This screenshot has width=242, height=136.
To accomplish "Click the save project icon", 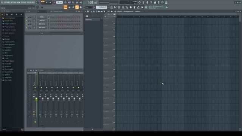I will [155, 3].
